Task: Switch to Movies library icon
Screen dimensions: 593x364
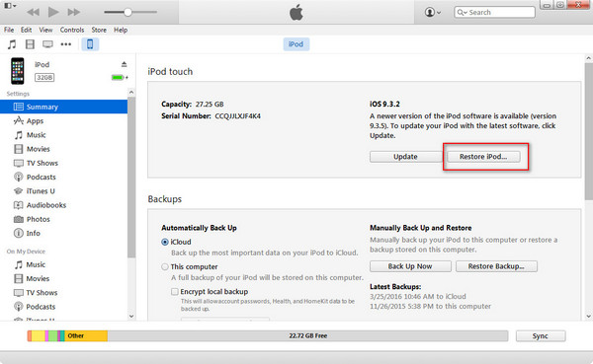Action: point(30,44)
